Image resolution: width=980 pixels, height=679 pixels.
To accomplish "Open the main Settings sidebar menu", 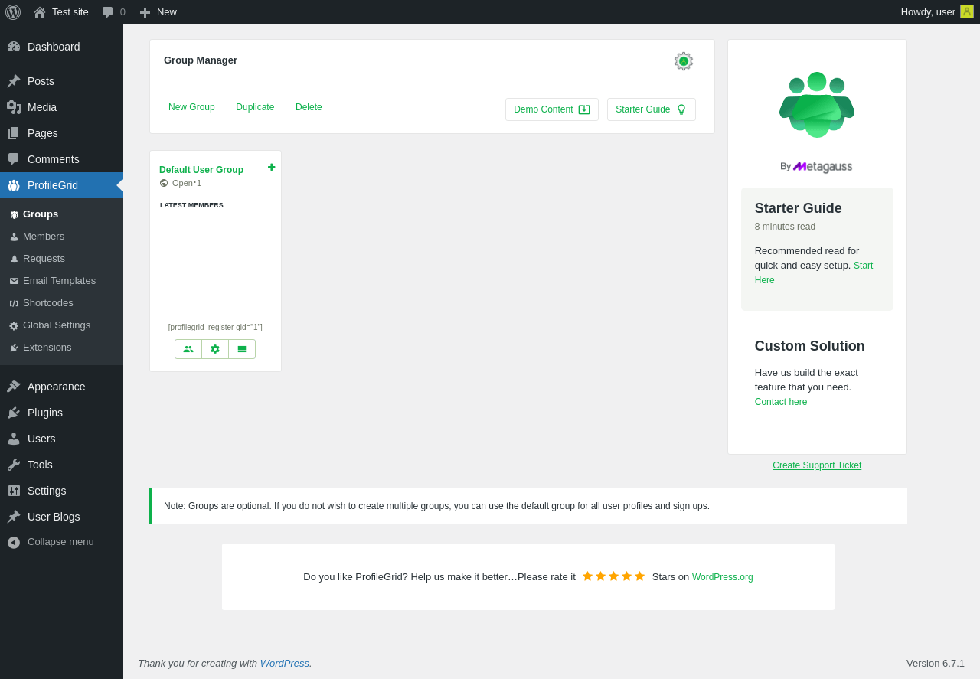I will (x=61, y=491).
